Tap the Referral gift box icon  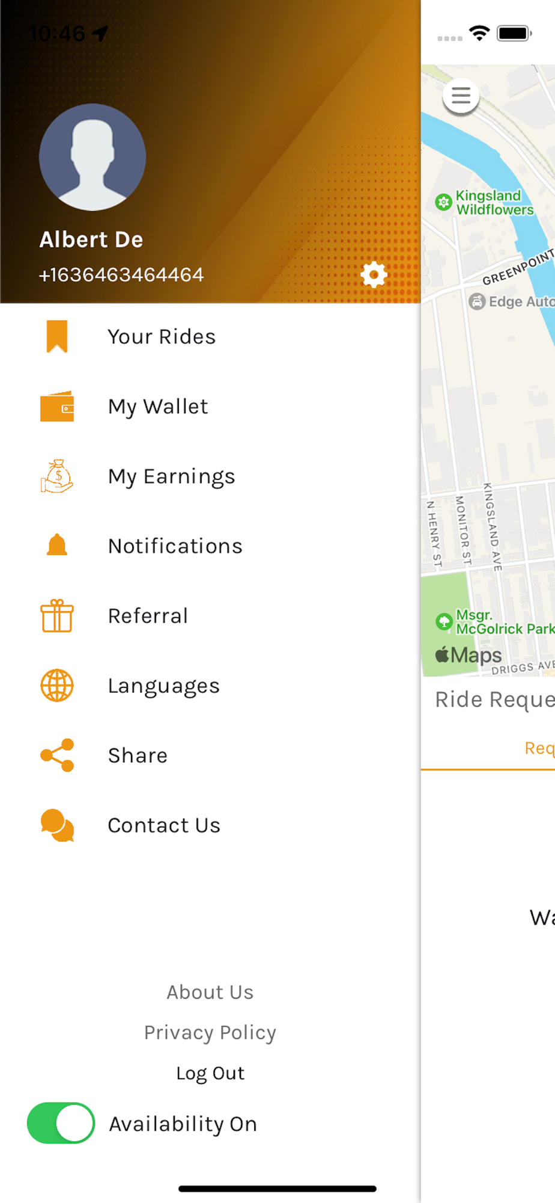point(57,615)
